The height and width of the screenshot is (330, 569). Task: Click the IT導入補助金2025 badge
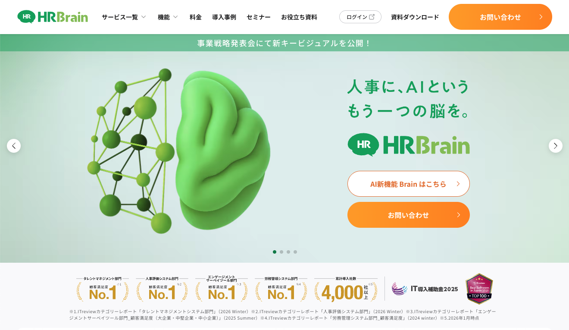click(425, 289)
